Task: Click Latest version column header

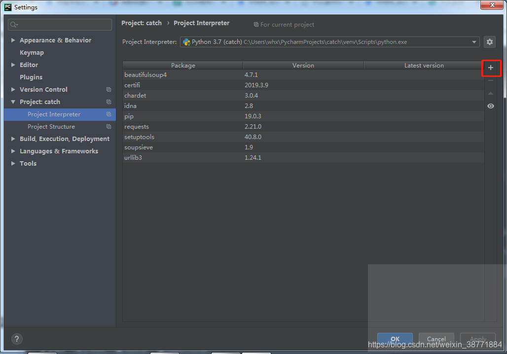Action: pos(424,65)
